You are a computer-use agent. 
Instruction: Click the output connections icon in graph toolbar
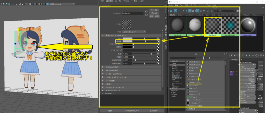[x=238, y=55]
